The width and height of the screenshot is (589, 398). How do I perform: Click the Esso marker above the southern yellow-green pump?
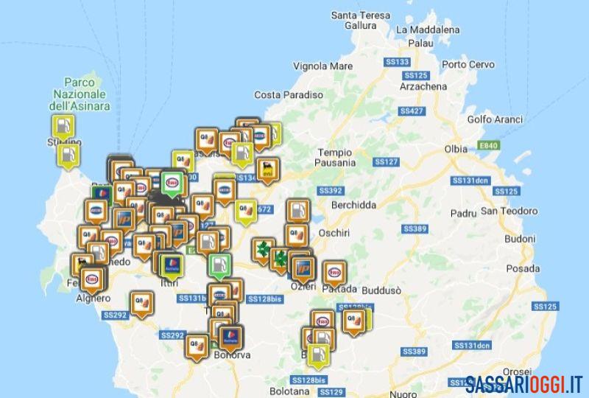[322, 320]
